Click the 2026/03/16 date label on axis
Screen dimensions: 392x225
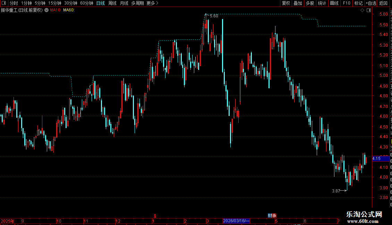point(236,221)
